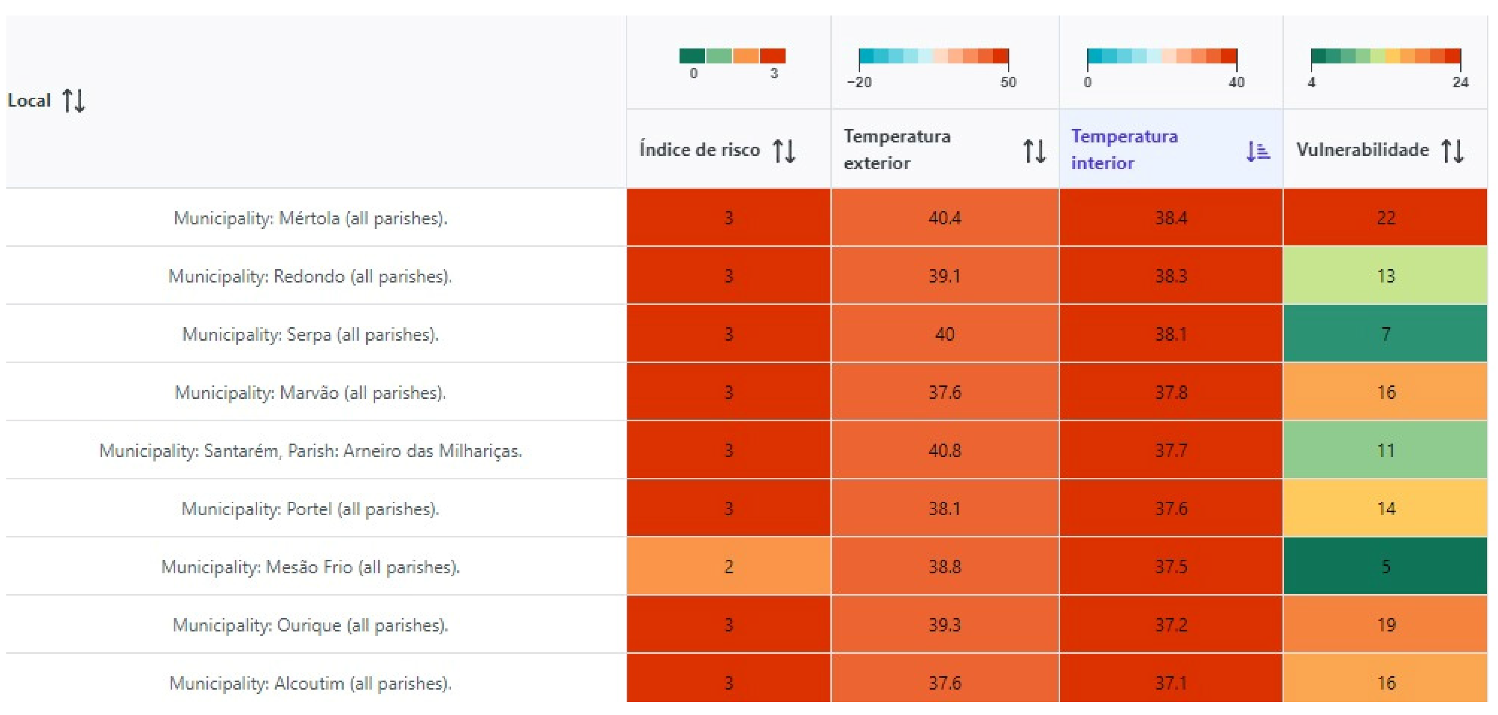
Task: Click the sort arrows beside Local
Action: pos(74,100)
